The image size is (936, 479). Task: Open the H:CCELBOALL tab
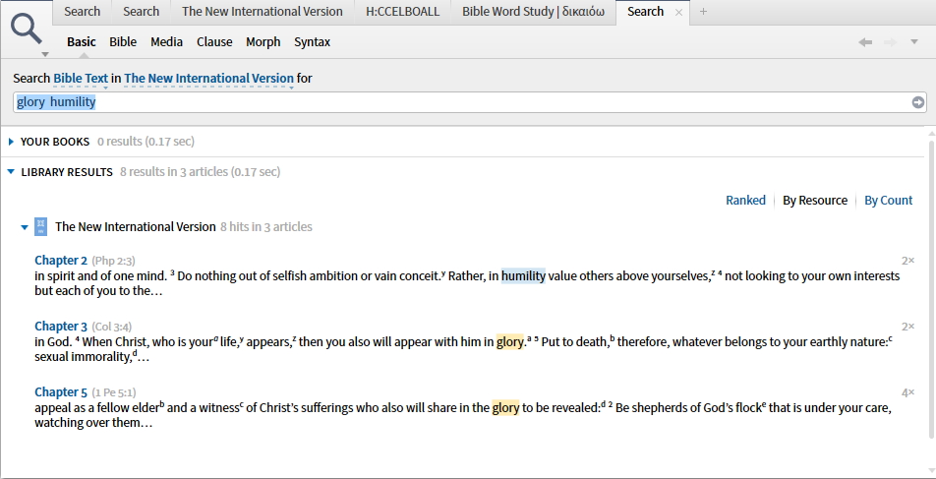[402, 12]
